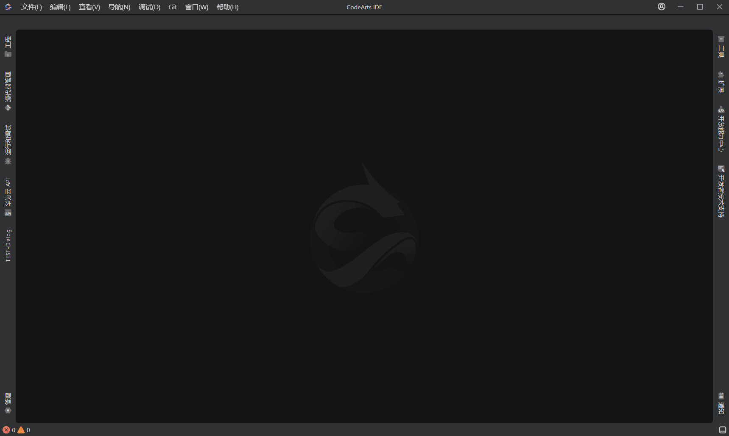729x436 pixels.
Task: Open the 文件(F) menu
Action: pos(32,7)
